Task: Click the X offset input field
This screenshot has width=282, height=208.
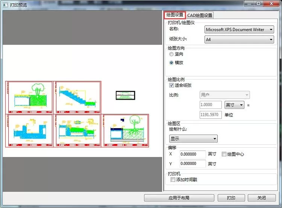Action: pos(193,154)
